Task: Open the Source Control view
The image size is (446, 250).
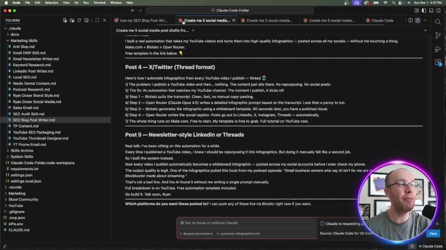Action: click(x=438, y=35)
